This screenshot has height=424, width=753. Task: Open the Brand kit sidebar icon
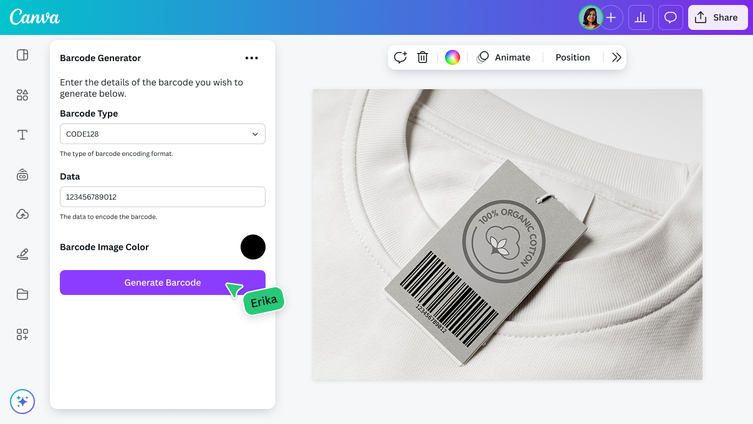point(22,175)
